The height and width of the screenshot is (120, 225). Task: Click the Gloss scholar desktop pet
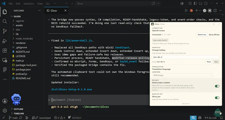coord(218,113)
